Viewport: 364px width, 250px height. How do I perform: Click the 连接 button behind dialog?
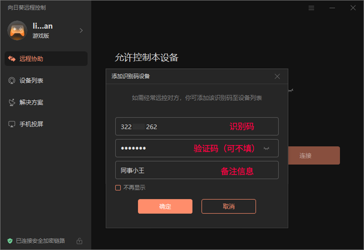314,155
